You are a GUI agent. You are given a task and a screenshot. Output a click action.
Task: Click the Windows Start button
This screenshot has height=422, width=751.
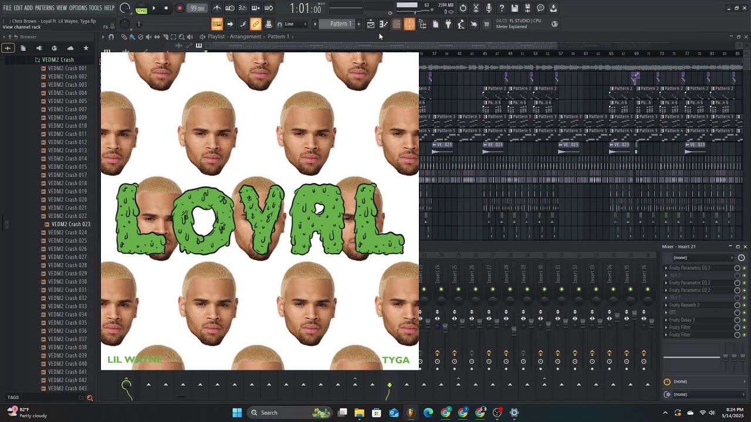pyautogui.click(x=237, y=413)
